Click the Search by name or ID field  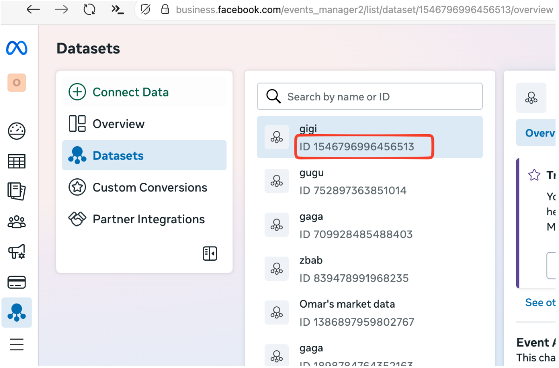click(377, 97)
